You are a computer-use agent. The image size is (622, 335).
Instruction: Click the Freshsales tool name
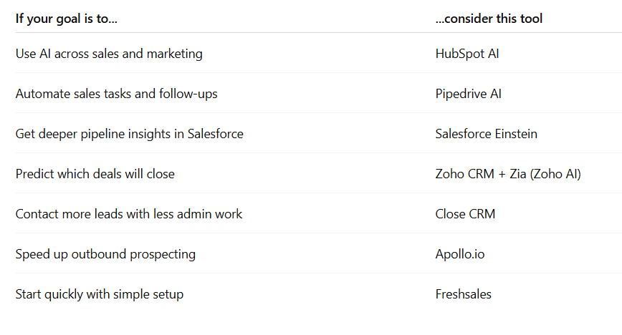tap(463, 294)
